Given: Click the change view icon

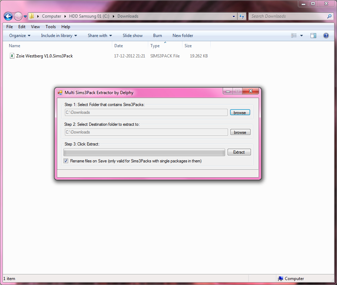Looking at the screenshot, I should (294, 36).
